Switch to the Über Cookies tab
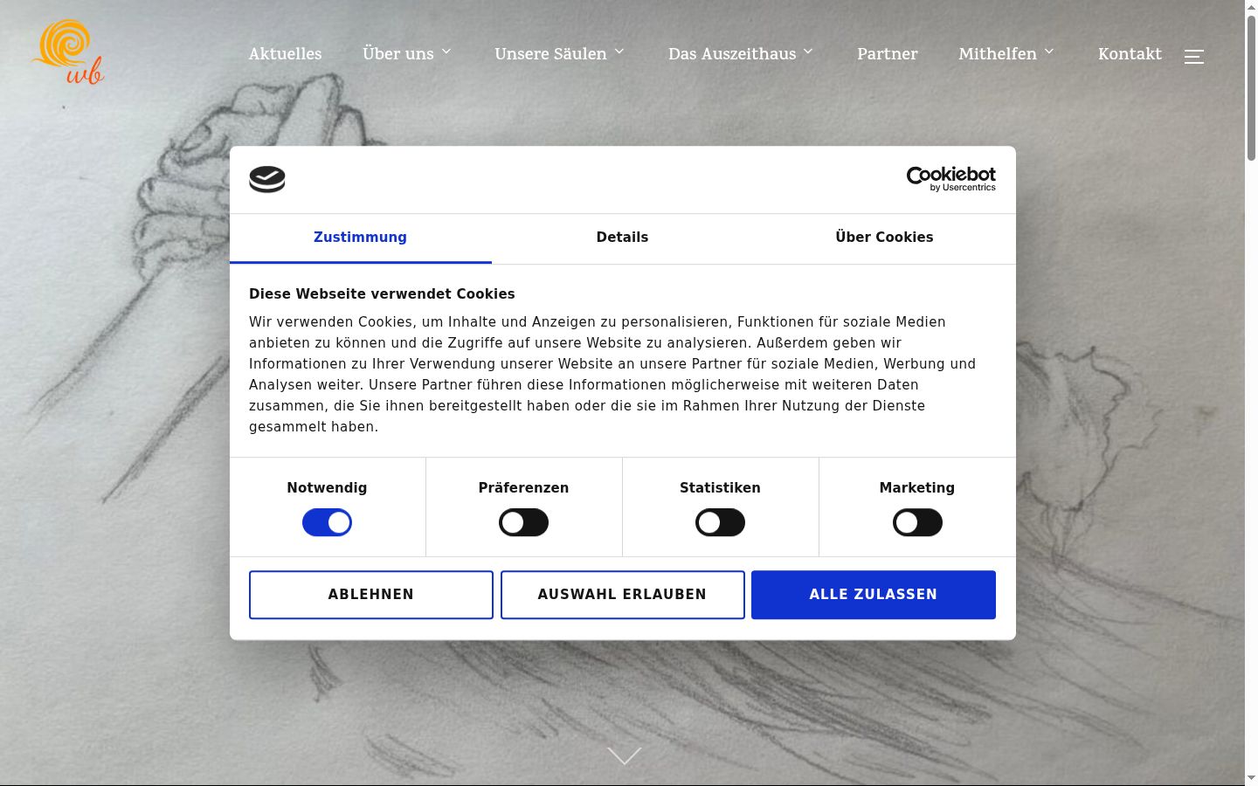Image resolution: width=1258 pixels, height=786 pixels. 884,238
